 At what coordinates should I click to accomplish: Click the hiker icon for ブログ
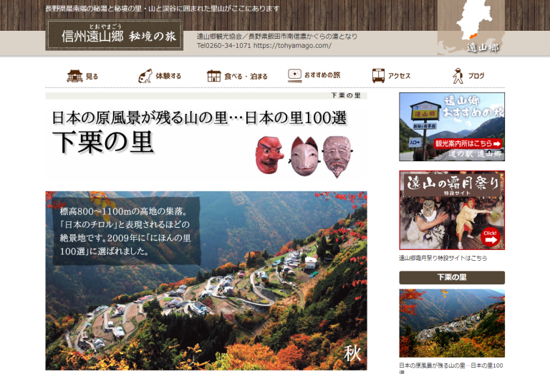click(x=458, y=76)
